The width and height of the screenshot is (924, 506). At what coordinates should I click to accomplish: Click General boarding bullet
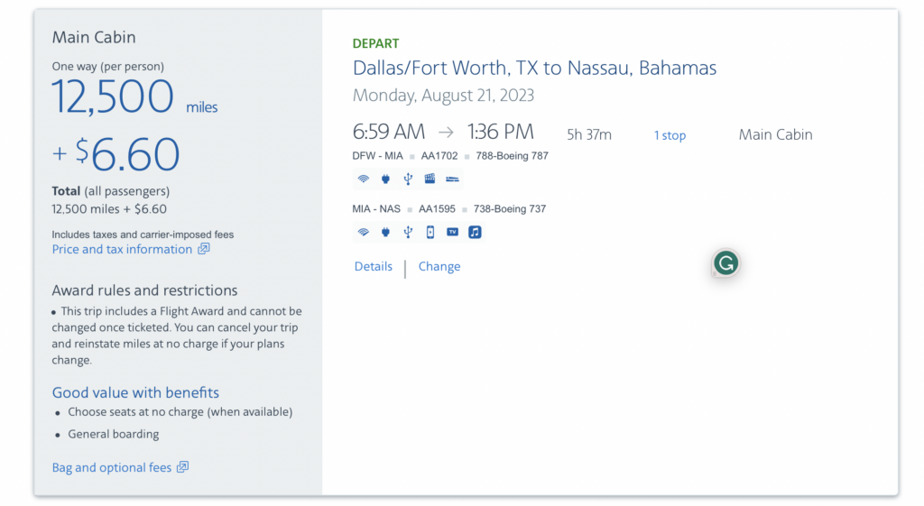pos(113,434)
